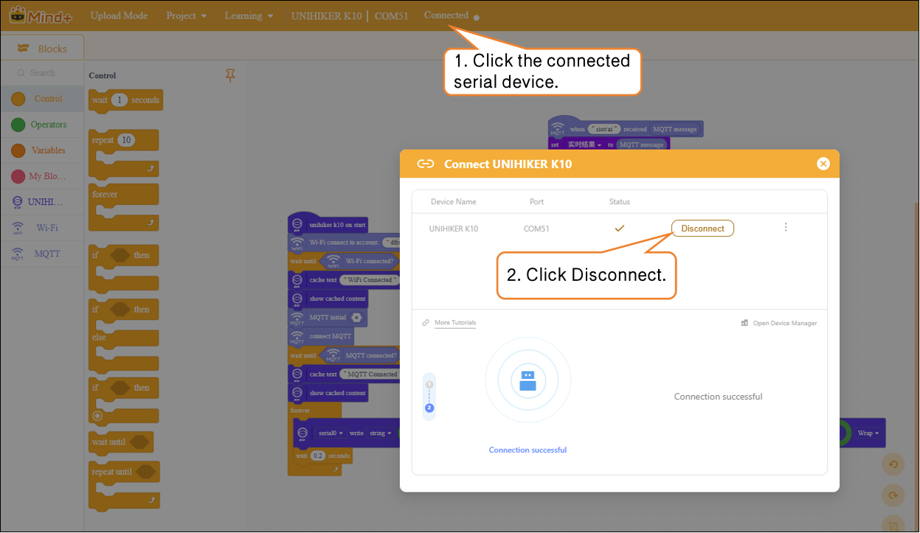Click the redo arrow button on canvas
The height and width of the screenshot is (533, 920).
[x=893, y=495]
